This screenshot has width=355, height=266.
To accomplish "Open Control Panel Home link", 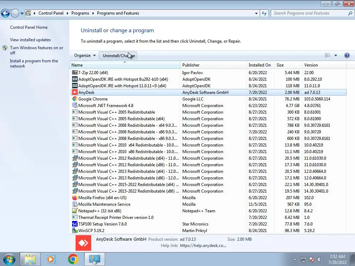I will tap(29, 27).
